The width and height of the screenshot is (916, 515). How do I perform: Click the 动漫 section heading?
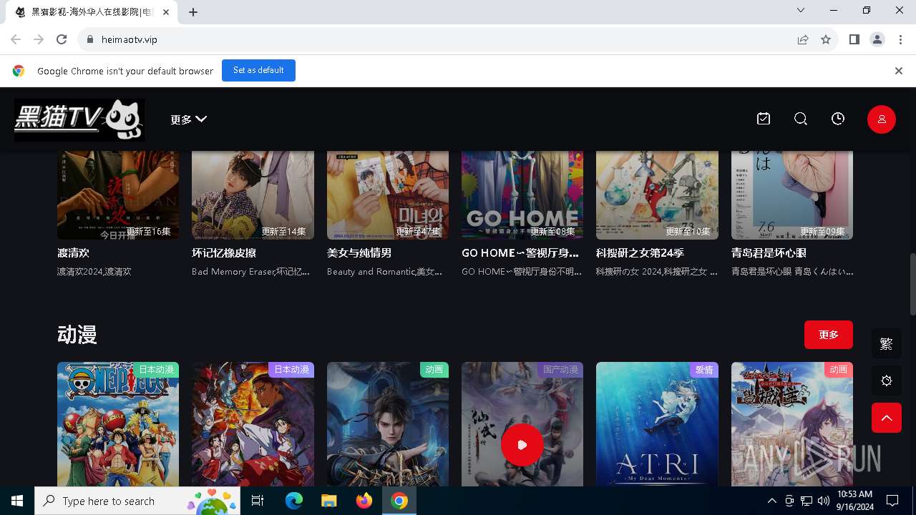click(77, 335)
